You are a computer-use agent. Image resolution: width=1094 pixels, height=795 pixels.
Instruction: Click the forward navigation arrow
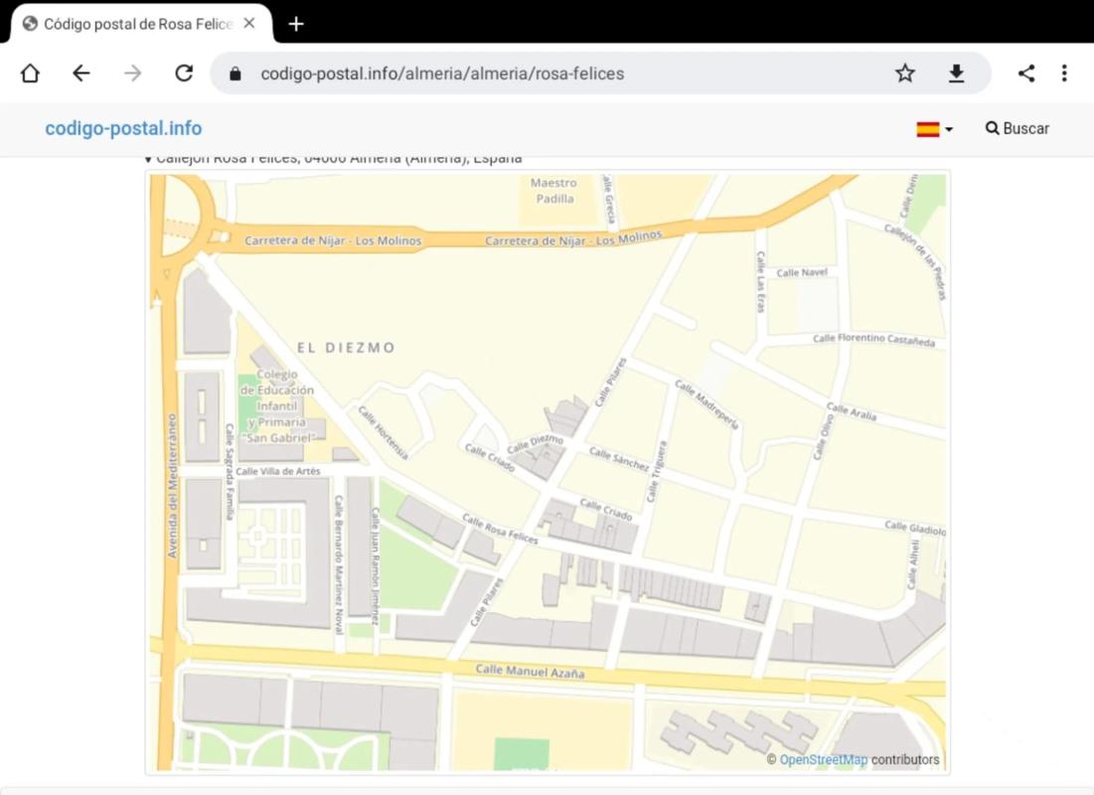click(133, 74)
